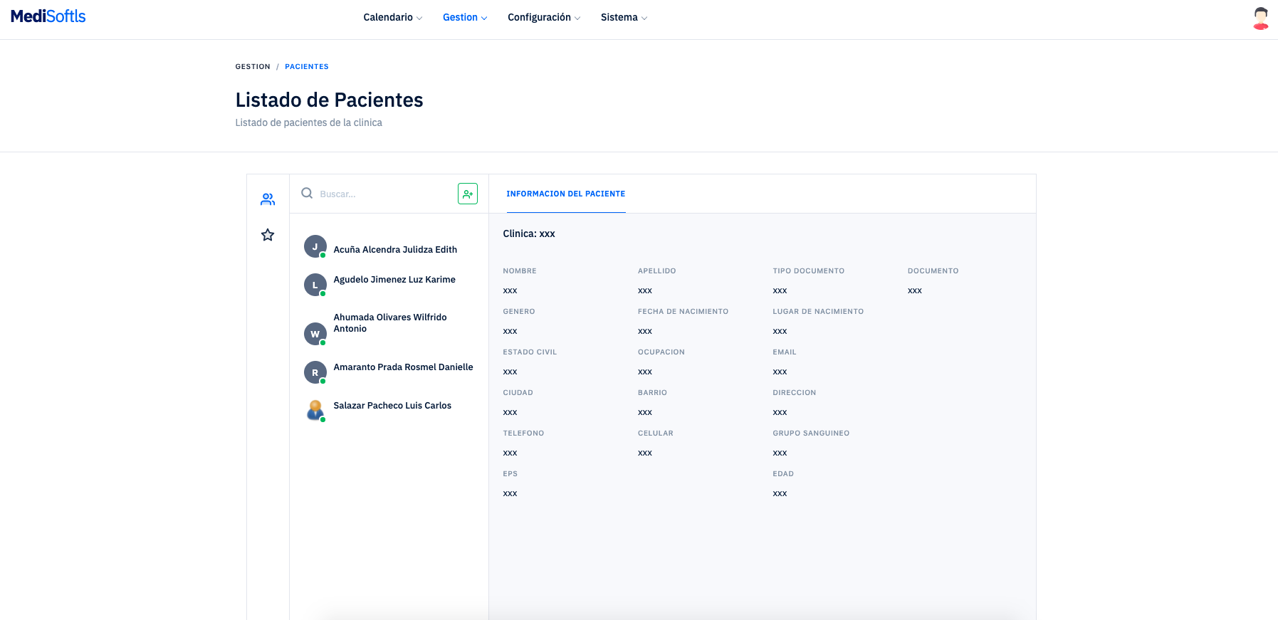Click the add new patient icon
Viewport: 1278px width, 620px height.
(x=467, y=194)
